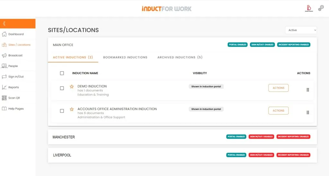Switch to Active Inductions tab
The image size is (329, 176).
coord(73,57)
